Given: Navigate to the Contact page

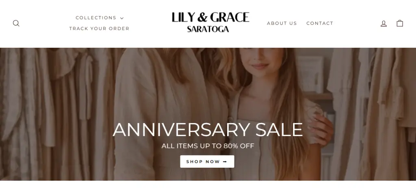Looking at the screenshot, I should [320, 23].
